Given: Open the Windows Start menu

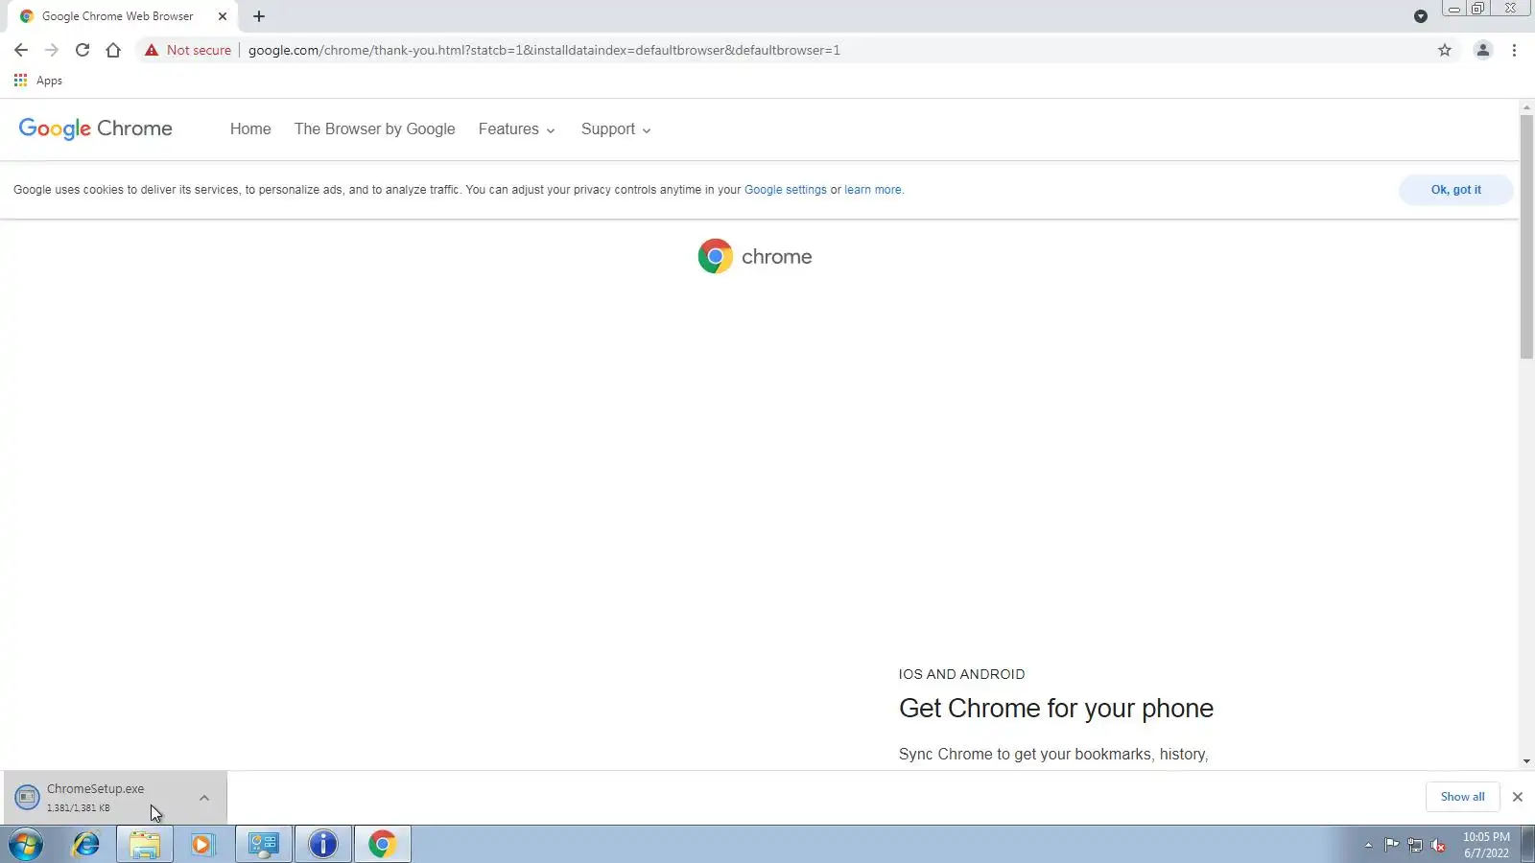Looking at the screenshot, I should click(26, 845).
